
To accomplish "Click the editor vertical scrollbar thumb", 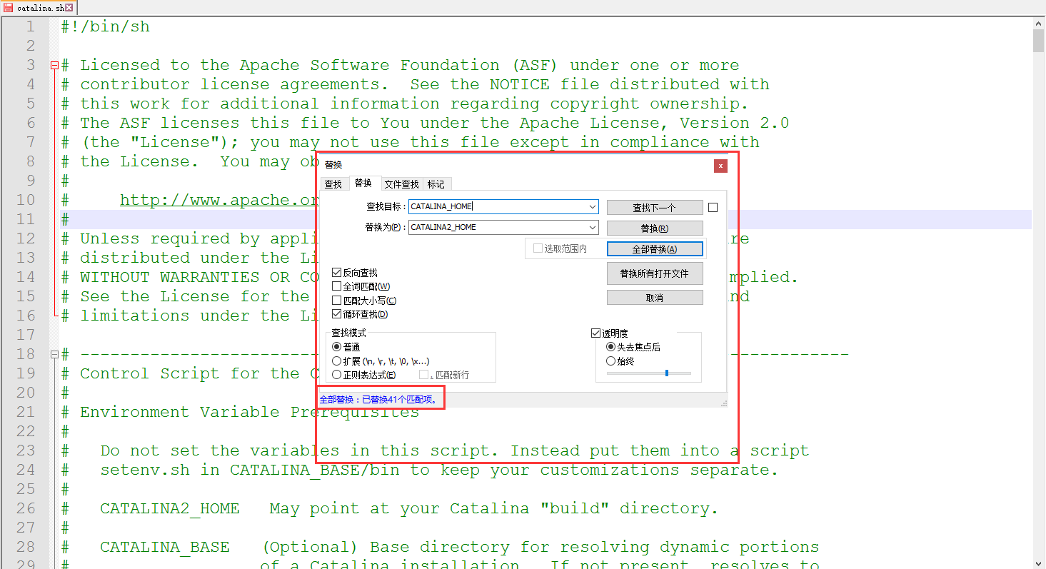I will [1039, 41].
